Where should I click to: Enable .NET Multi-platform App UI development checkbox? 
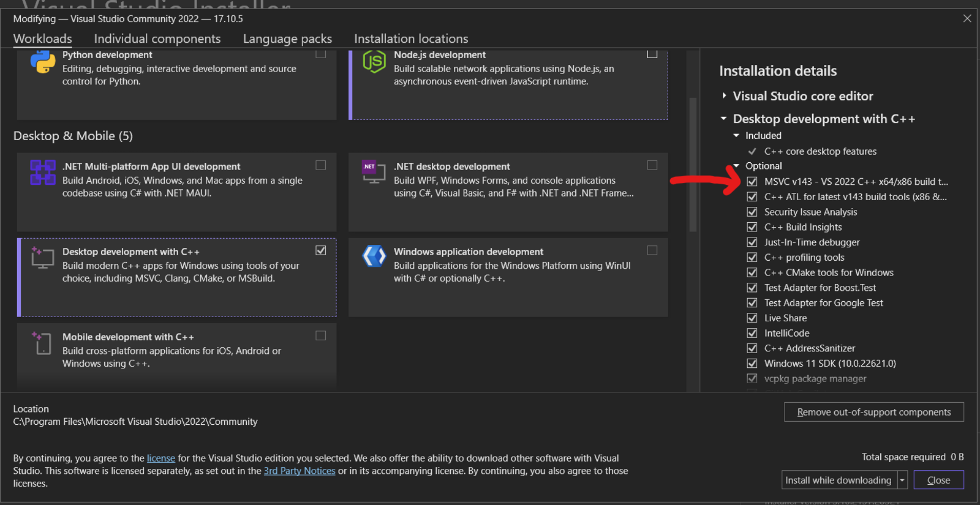coord(321,165)
